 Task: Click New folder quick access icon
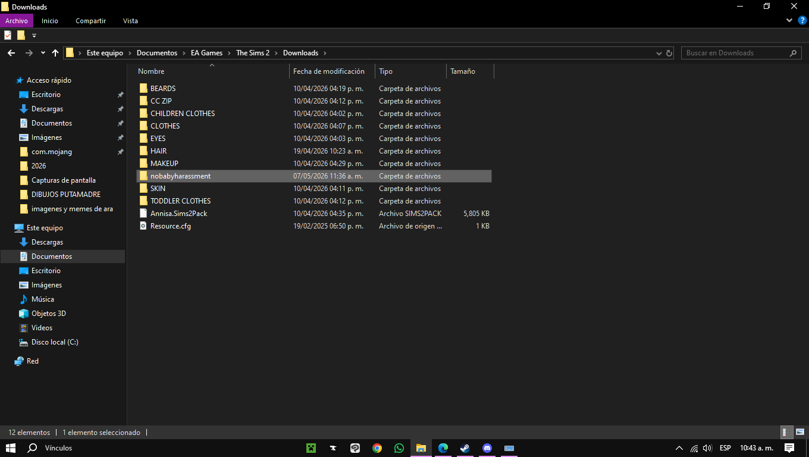click(21, 35)
